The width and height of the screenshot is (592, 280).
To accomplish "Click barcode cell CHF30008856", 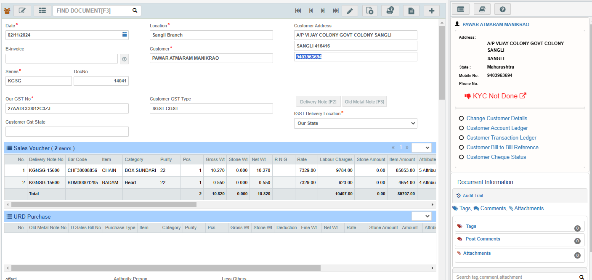I will (x=82, y=170).
